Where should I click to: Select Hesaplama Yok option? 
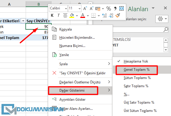pyautogui.click(x=142, y=61)
